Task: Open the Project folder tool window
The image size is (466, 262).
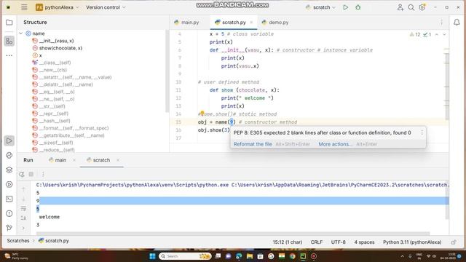Action: tap(9, 23)
